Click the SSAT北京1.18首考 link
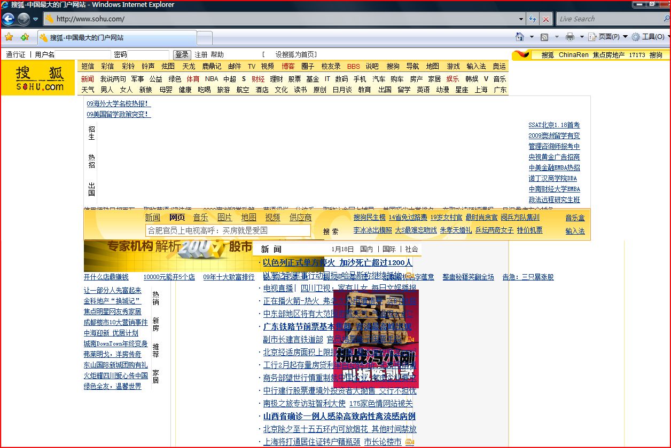 pos(554,125)
